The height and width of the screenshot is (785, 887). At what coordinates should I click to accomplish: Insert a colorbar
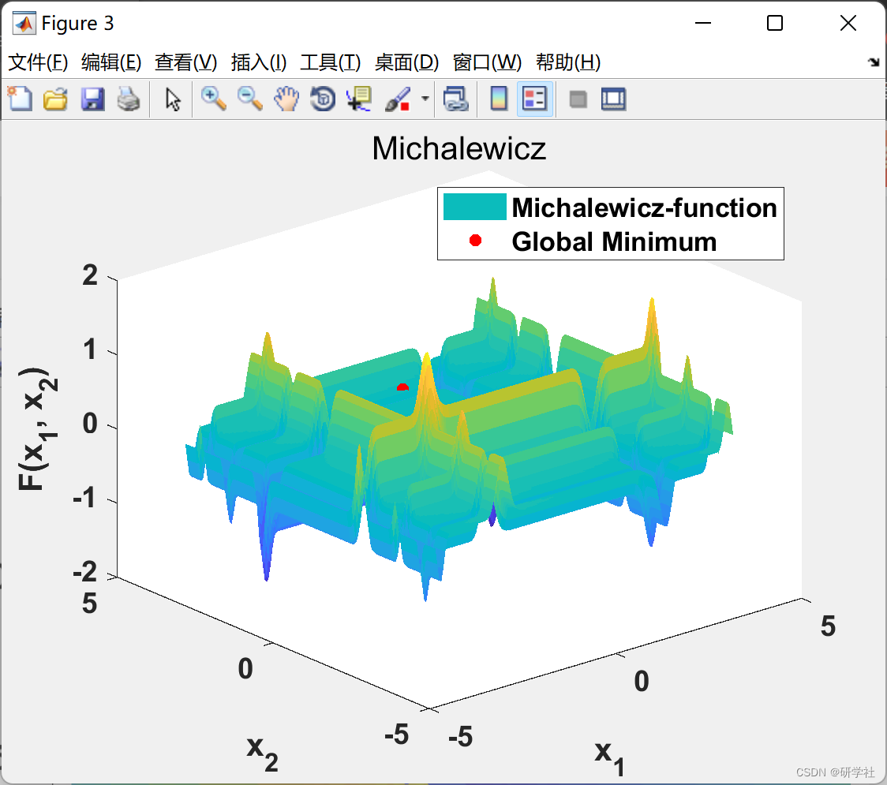[499, 99]
